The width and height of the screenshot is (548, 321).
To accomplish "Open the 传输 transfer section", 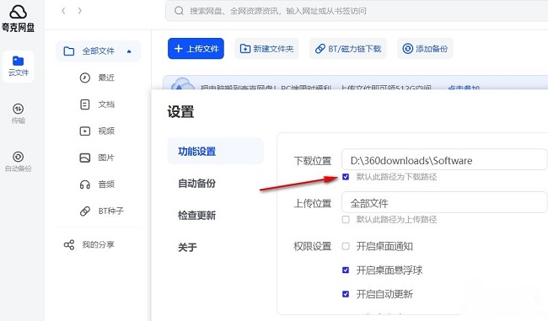I will (19, 114).
